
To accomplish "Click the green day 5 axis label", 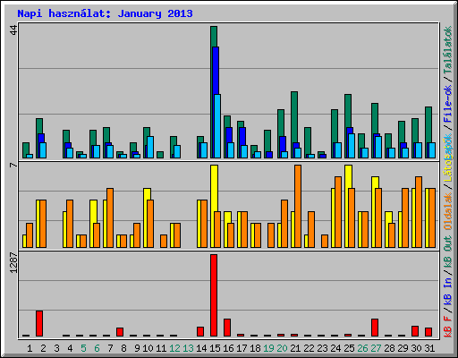I will [83, 348].
